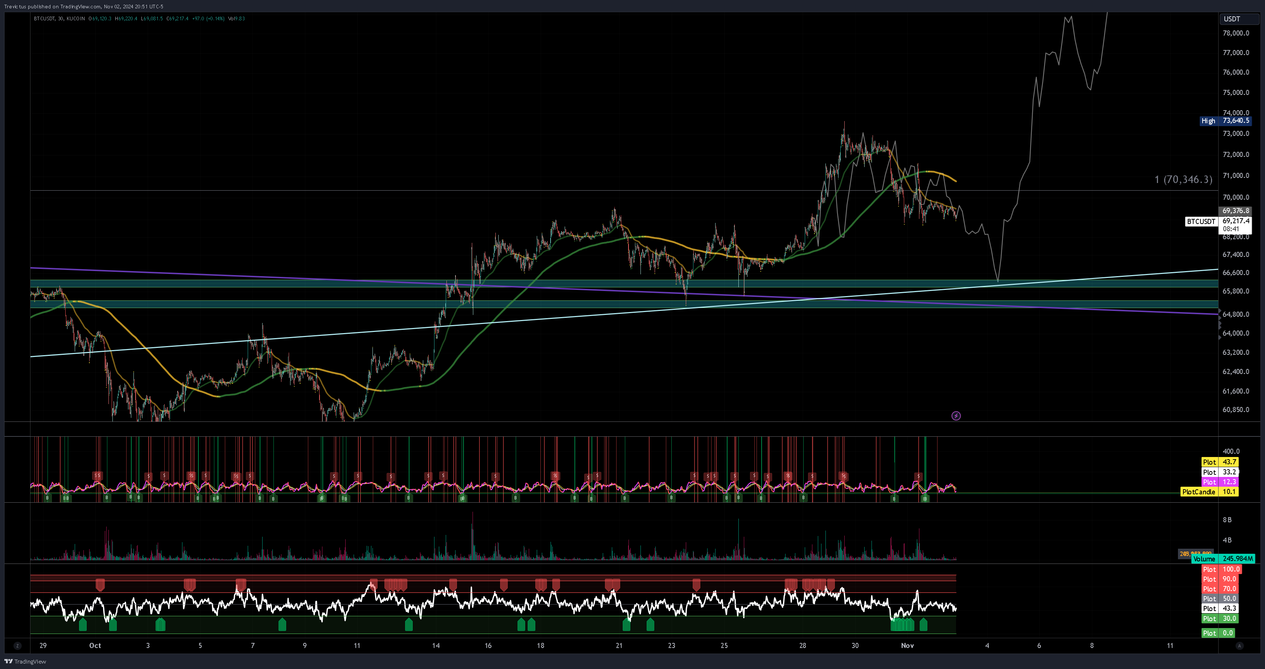The width and height of the screenshot is (1265, 669).
Task: Click the C69,217.4 close value in legend
Action: click(x=177, y=18)
